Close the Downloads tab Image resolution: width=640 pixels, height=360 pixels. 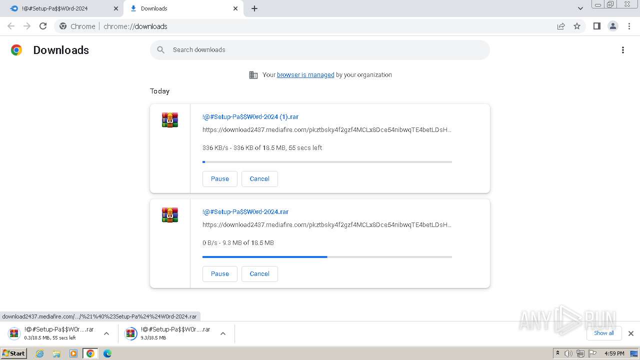coord(235,8)
